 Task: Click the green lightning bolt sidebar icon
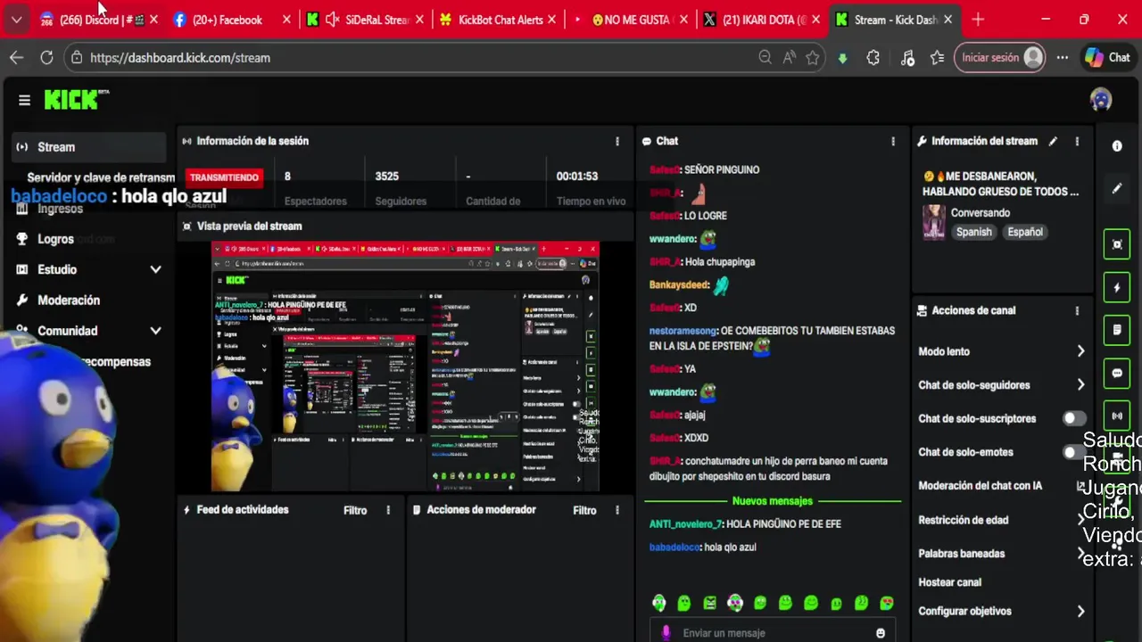click(1117, 287)
